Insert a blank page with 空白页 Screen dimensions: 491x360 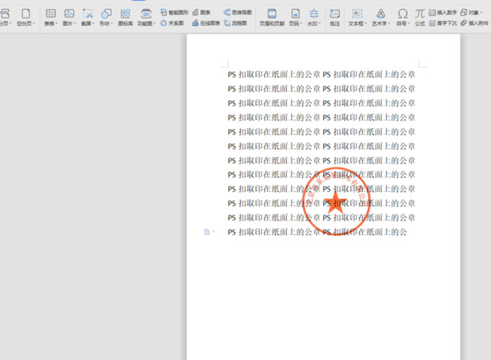pos(26,13)
